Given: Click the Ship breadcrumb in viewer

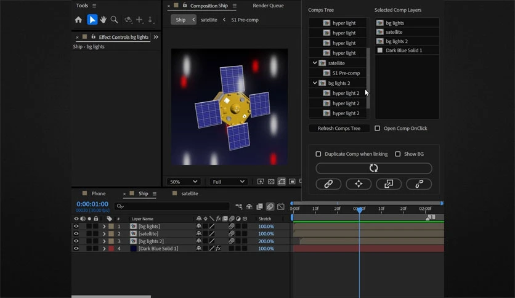Looking at the screenshot, I should point(180,20).
